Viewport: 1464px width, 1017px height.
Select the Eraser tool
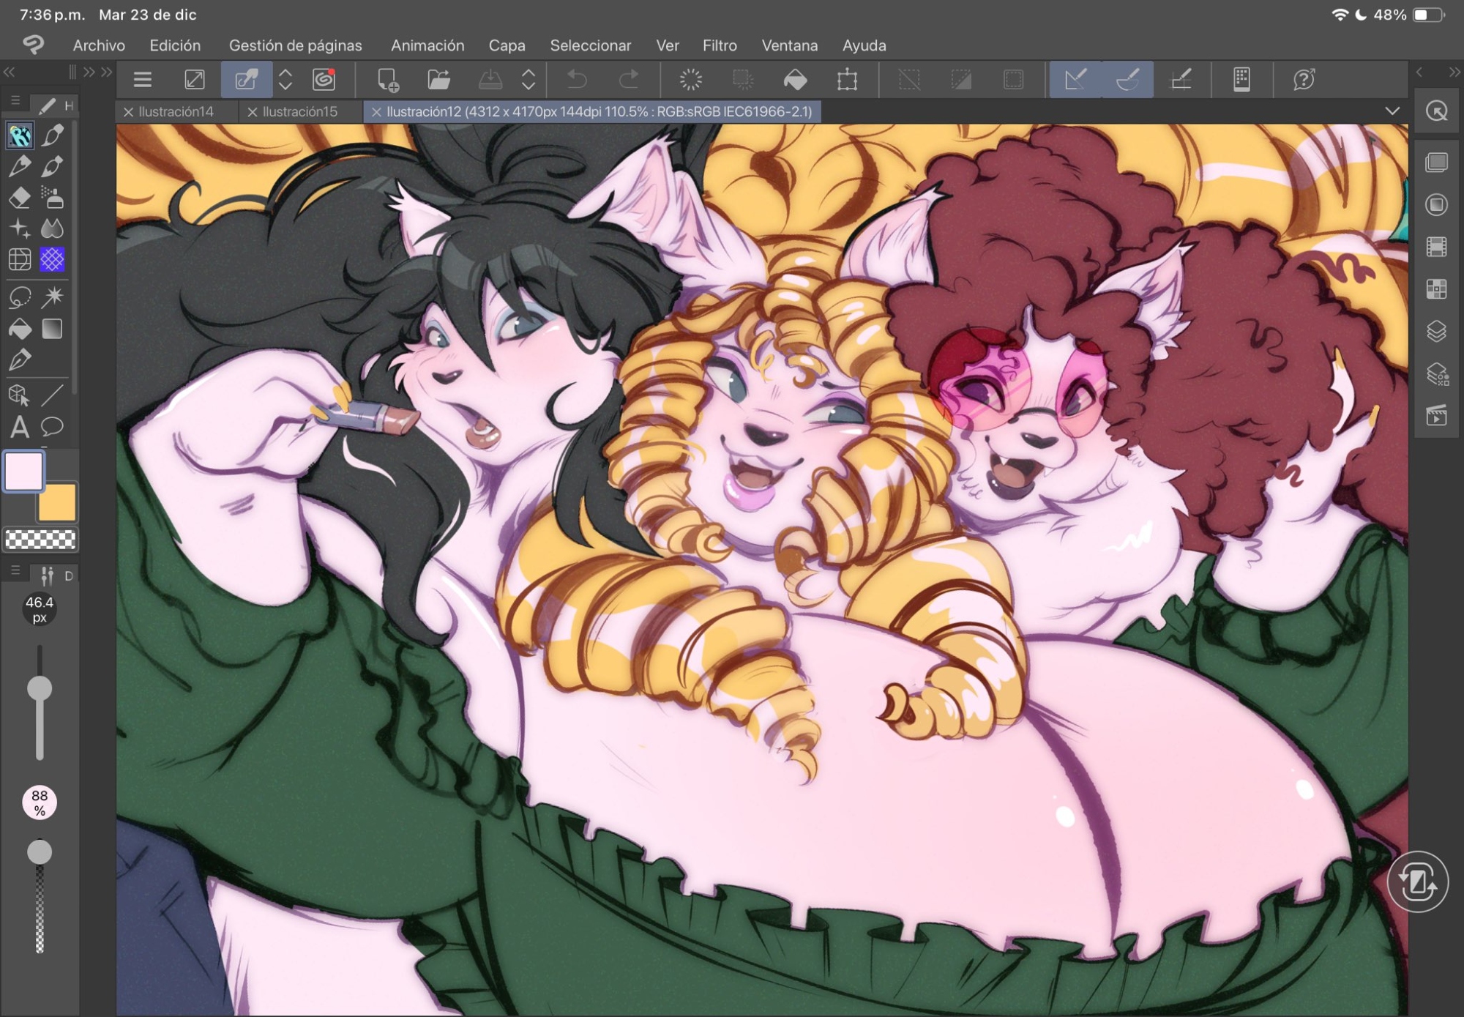tap(20, 198)
